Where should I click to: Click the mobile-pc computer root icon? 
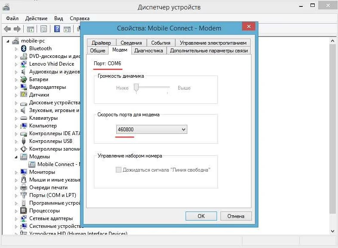[16, 41]
